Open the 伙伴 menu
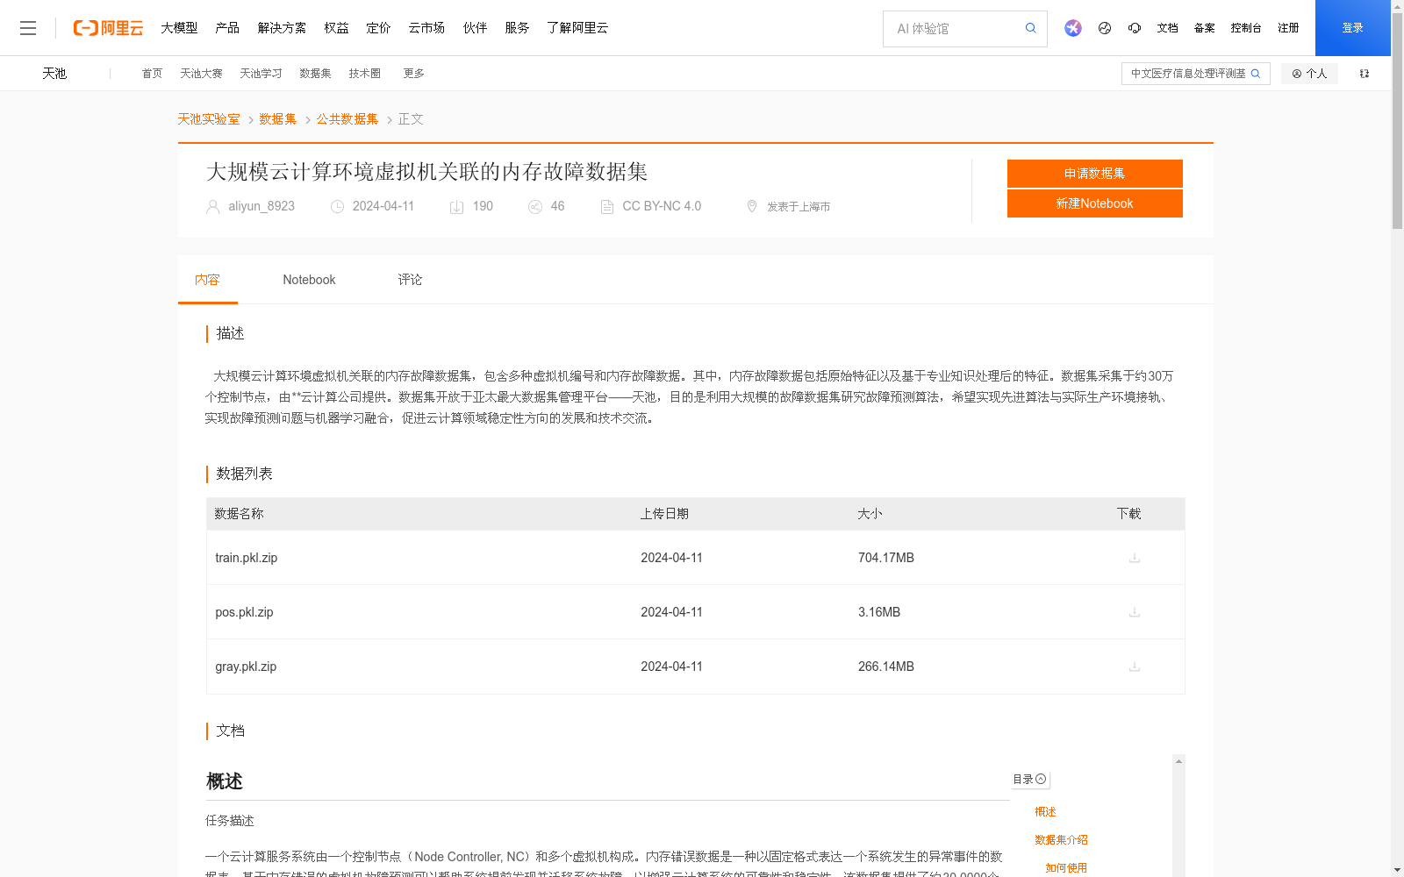1404x877 pixels. (x=475, y=28)
